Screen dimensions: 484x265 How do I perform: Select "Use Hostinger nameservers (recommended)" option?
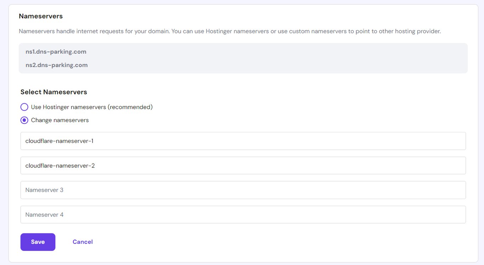[x=24, y=107]
